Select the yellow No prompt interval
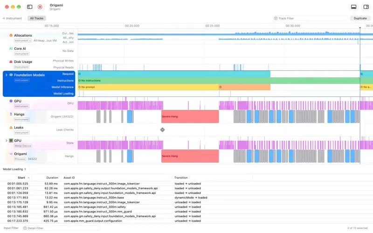Image resolution: width=373 pixels, height=233 pixels. pyautogui.click(x=148, y=87)
